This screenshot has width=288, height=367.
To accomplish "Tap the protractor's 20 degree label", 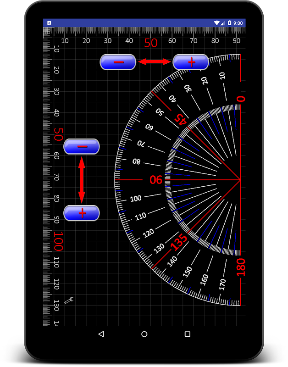I will 205,81.
